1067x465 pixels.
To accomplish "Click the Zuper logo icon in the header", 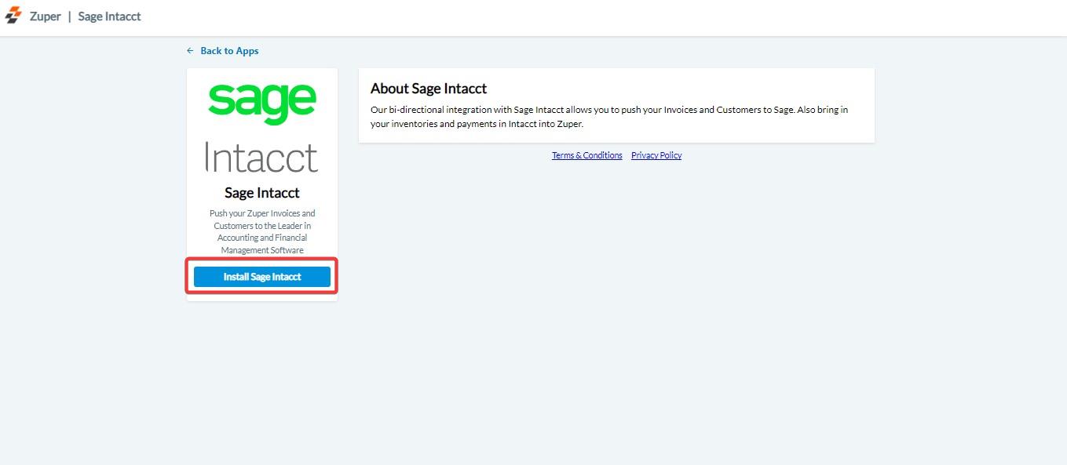I will (x=13, y=15).
